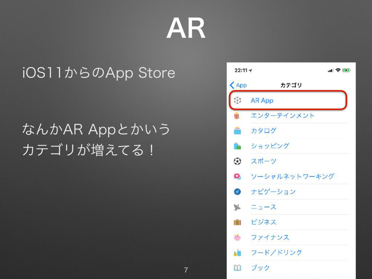
Task: Click the iOS11からのApp Store text
Action: point(99,73)
